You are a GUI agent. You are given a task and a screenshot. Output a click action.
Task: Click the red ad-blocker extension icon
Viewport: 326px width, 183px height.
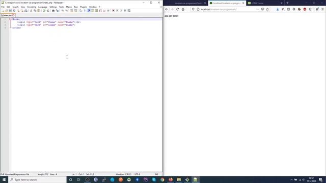(305, 9)
